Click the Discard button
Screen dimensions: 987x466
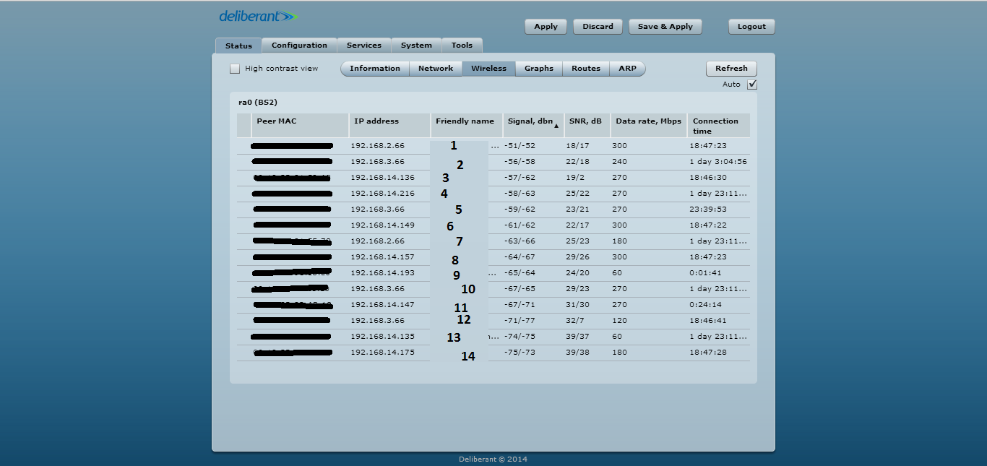pos(598,27)
